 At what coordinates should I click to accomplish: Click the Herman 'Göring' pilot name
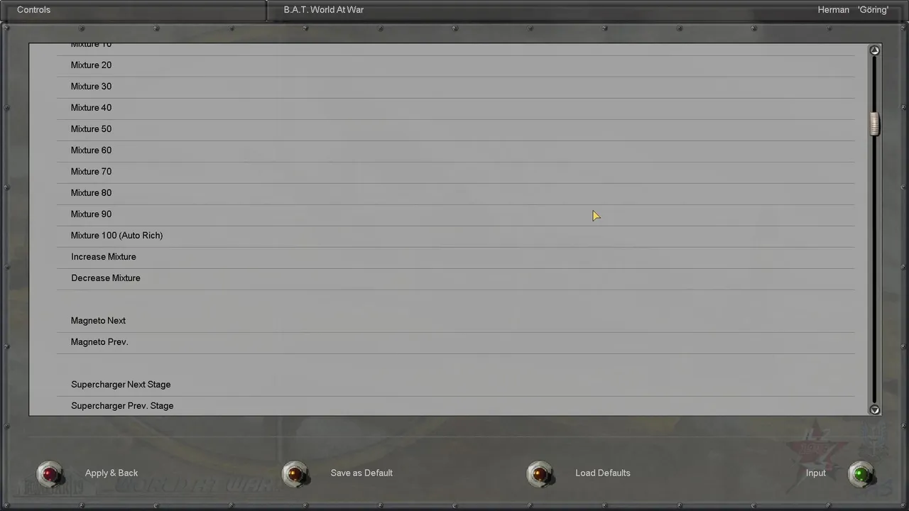[853, 10]
